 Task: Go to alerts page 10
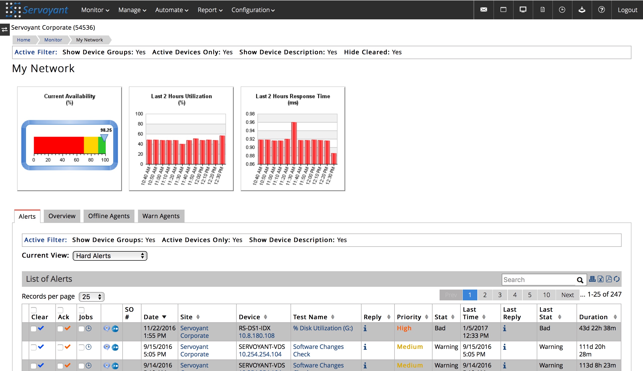pos(546,295)
